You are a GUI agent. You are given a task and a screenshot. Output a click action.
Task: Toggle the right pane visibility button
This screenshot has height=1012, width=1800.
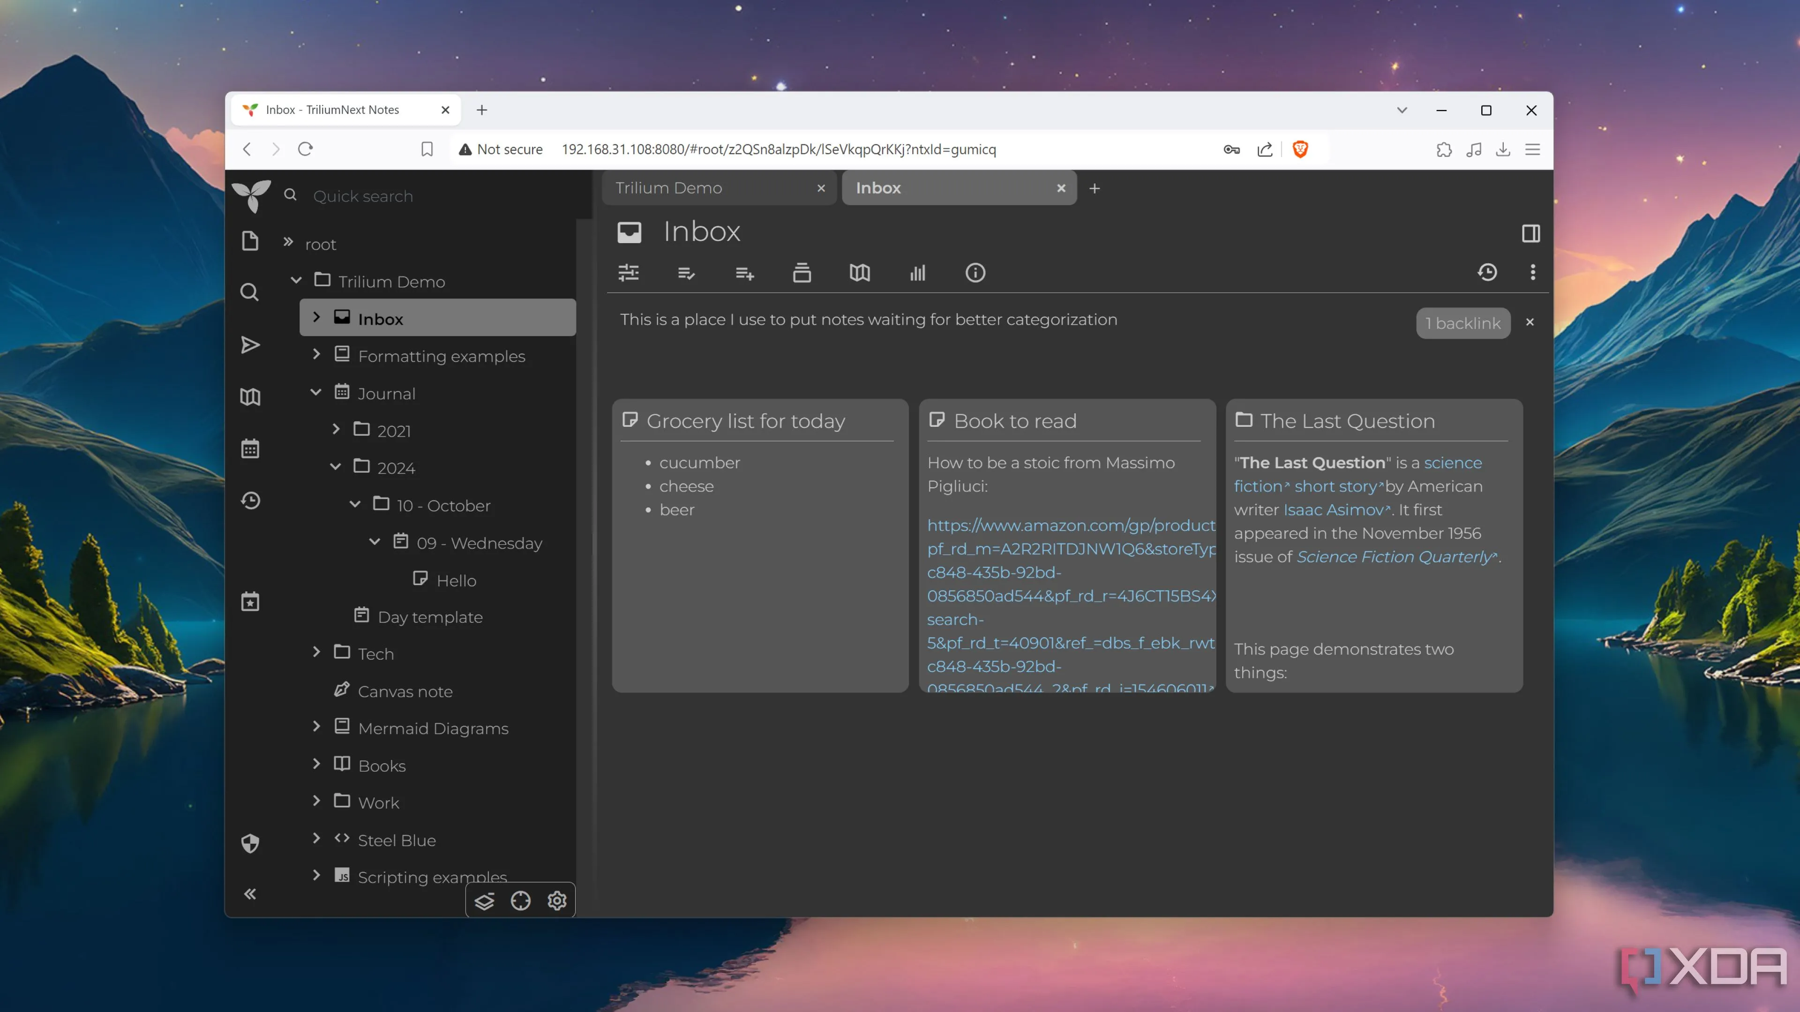1530,233
